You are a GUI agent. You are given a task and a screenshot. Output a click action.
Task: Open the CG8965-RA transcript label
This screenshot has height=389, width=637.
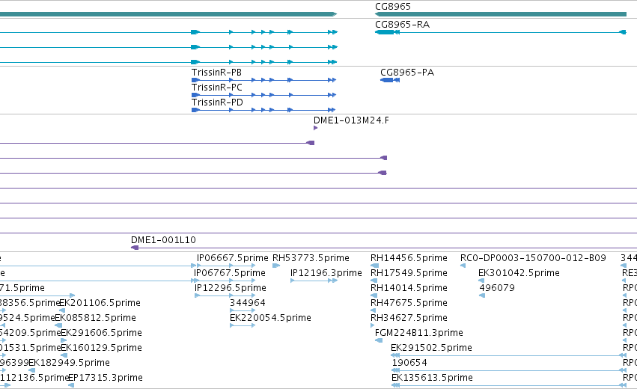pyautogui.click(x=402, y=25)
